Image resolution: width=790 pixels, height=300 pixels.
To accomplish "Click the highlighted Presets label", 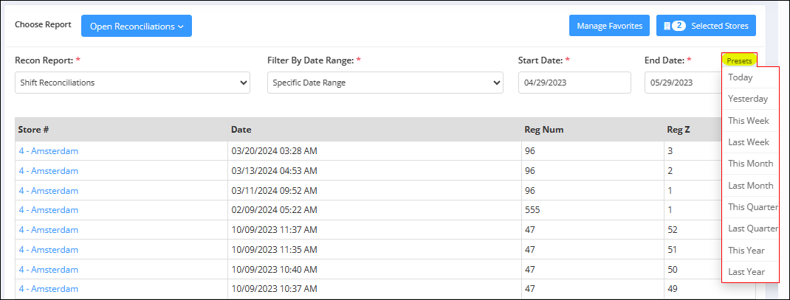I will pyautogui.click(x=739, y=61).
